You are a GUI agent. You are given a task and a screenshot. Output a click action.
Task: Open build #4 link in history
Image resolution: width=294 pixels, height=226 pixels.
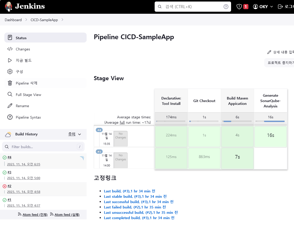coord(9,157)
